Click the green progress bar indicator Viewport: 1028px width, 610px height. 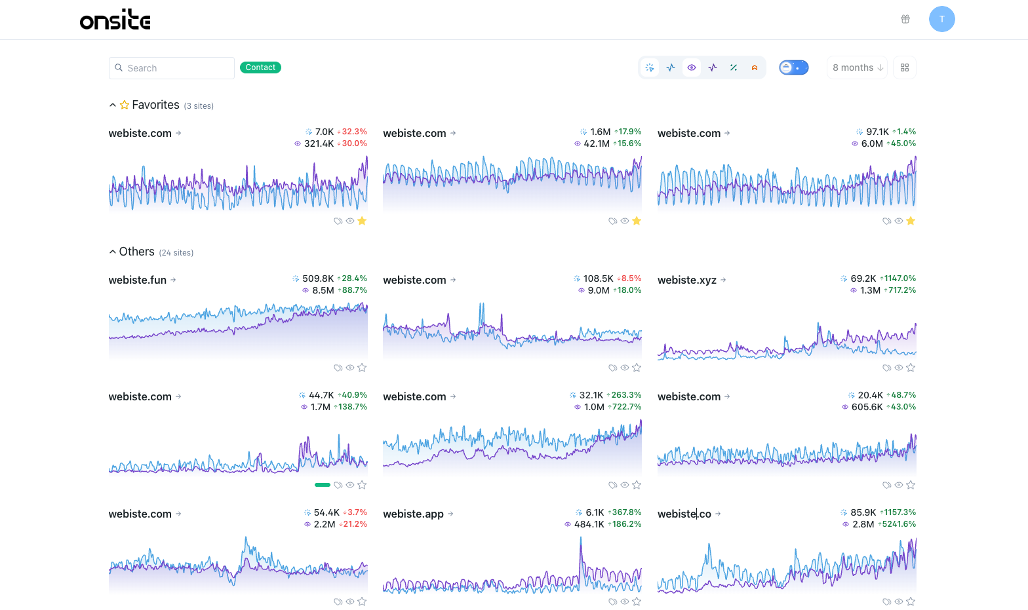click(323, 485)
